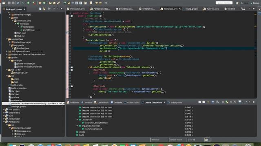Collapse the TestClass.java tree node
This screenshot has width=261, height=146.
[x=13, y=21]
